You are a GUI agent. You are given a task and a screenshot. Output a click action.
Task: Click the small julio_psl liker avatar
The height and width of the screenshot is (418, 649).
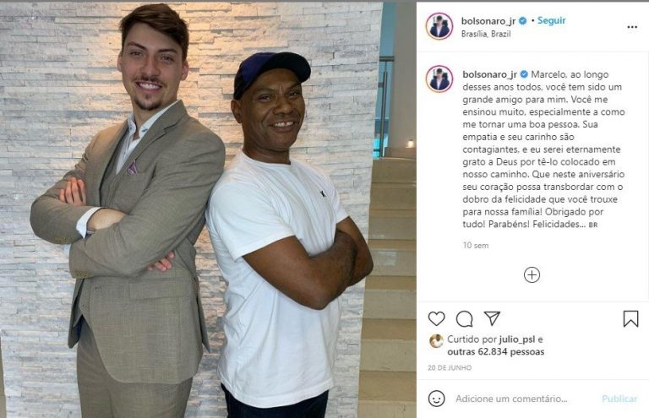(x=436, y=340)
